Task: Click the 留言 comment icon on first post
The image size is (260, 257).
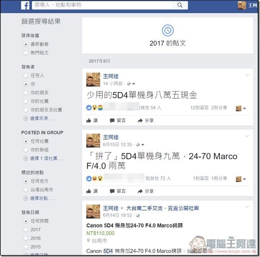Action: [112, 121]
